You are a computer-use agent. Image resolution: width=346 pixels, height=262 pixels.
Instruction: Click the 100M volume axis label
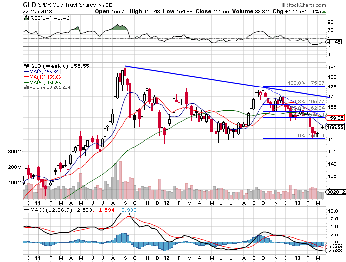15,183
